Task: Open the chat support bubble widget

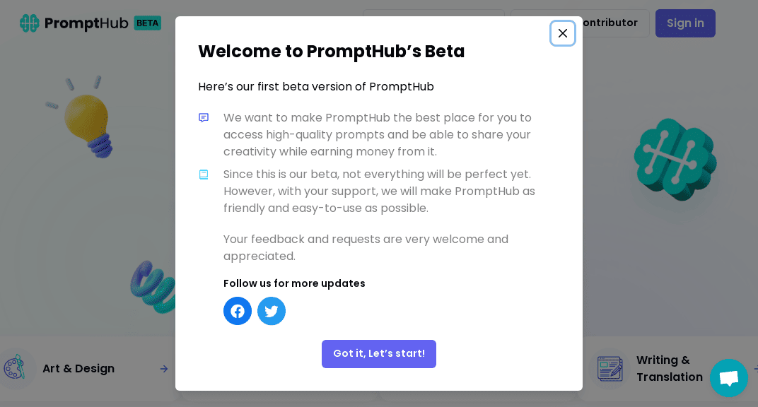Action: click(x=729, y=378)
